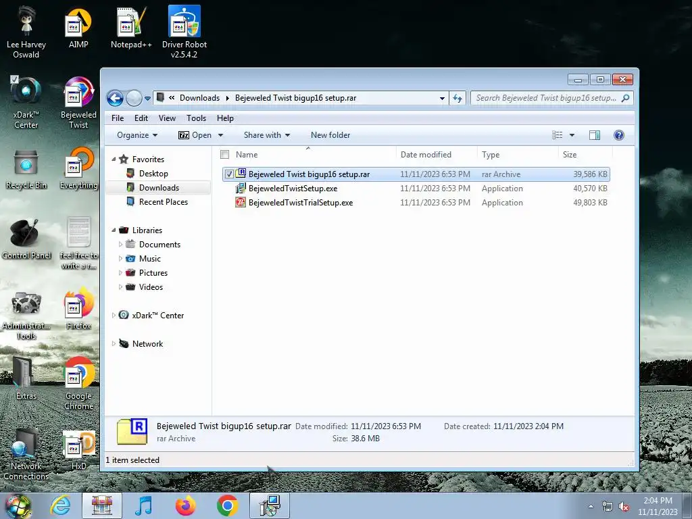Open Explorer Help question mark icon
Image resolution: width=692 pixels, height=519 pixels.
pyautogui.click(x=619, y=135)
